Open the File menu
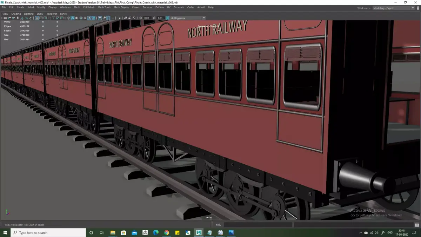 point(4,7)
